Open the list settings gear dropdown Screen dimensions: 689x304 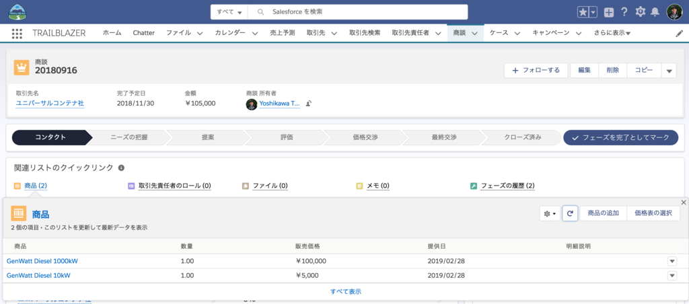pos(550,213)
